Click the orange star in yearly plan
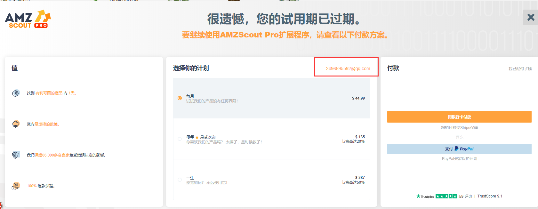Screen dimensions: 538x209 197,137
